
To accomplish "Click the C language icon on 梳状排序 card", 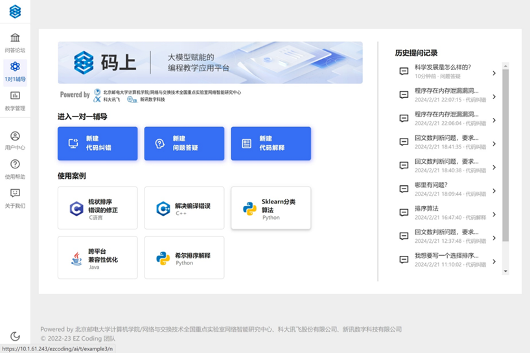I will coord(76,209).
